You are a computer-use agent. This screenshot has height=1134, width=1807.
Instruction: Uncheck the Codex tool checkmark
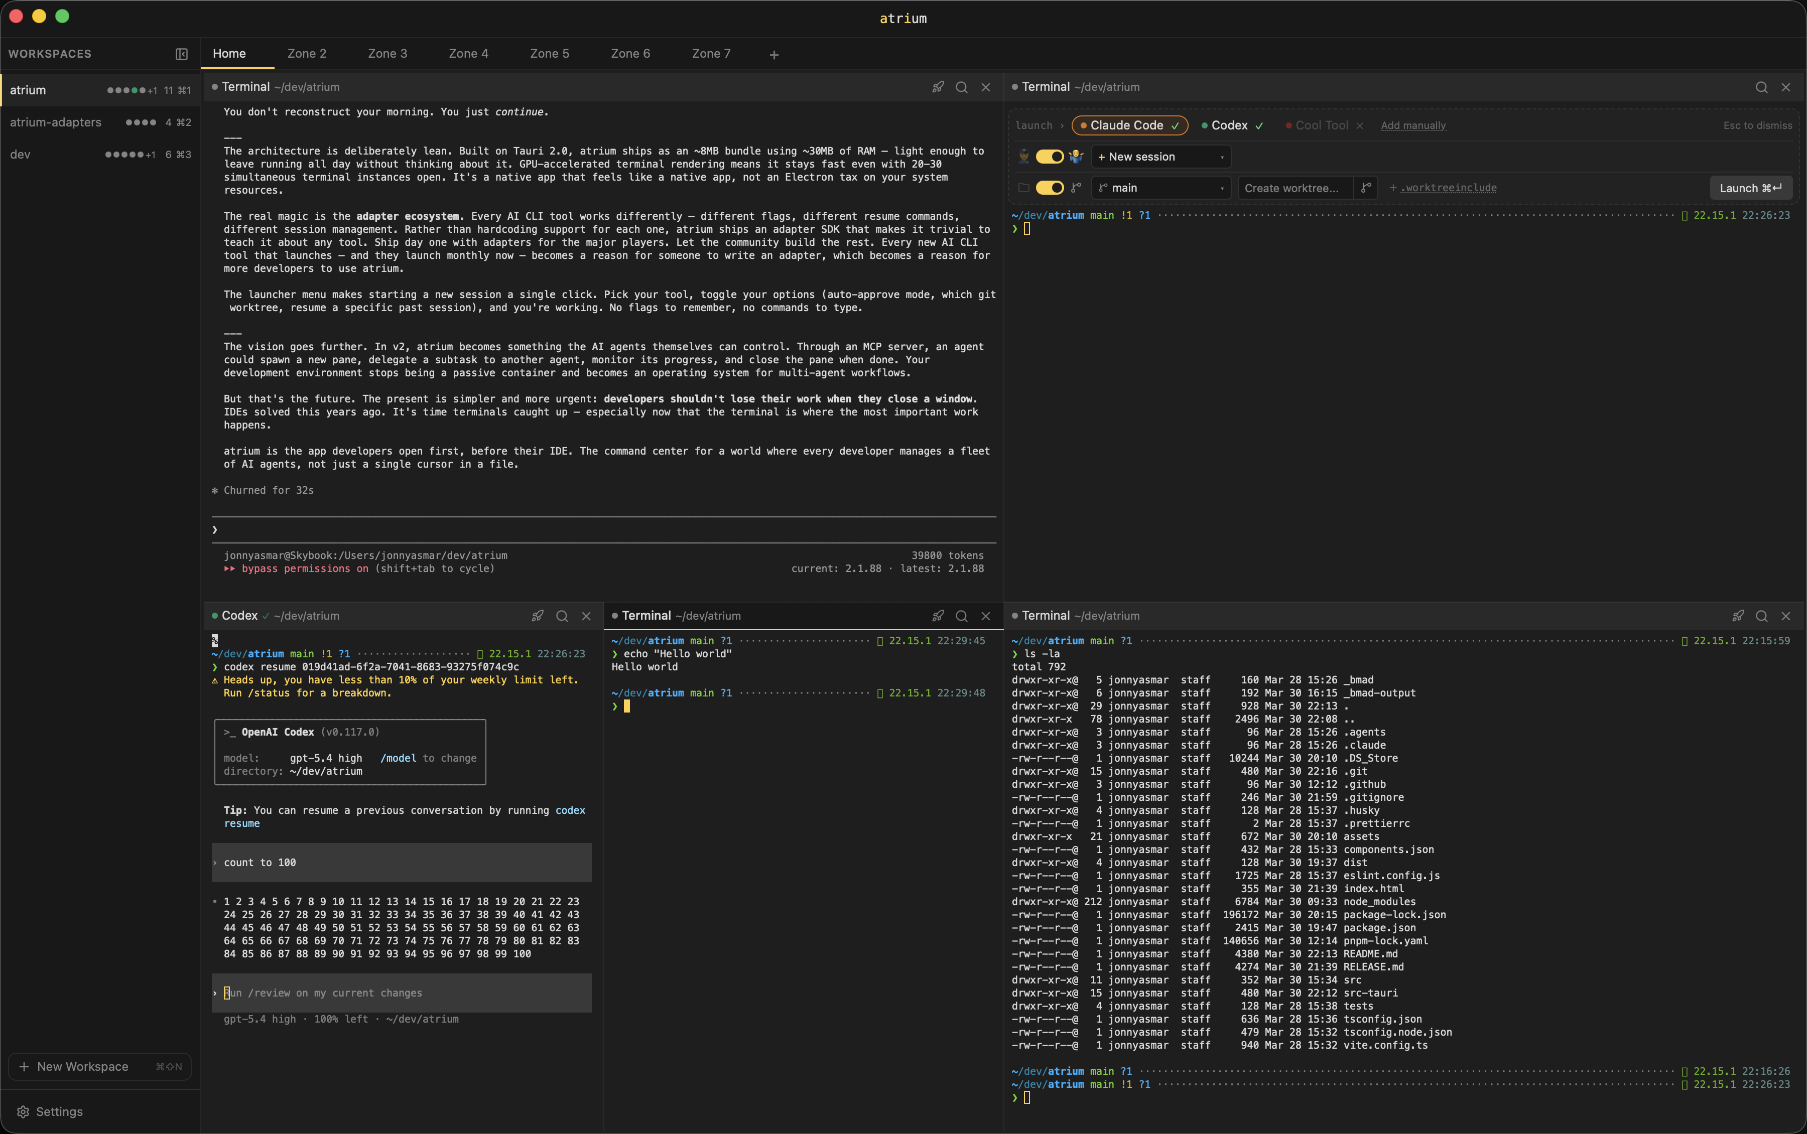click(1259, 125)
